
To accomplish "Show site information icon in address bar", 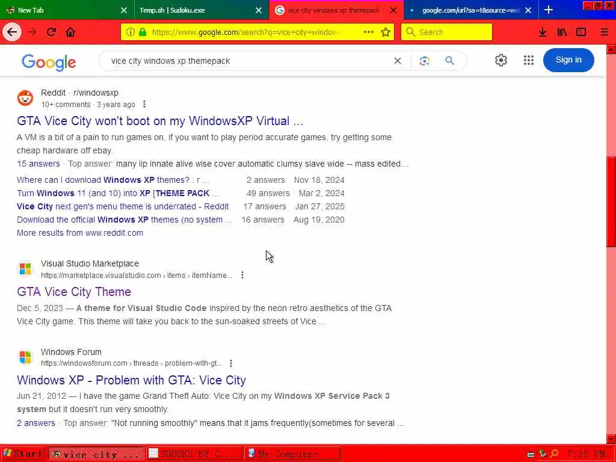I will pyautogui.click(x=131, y=32).
